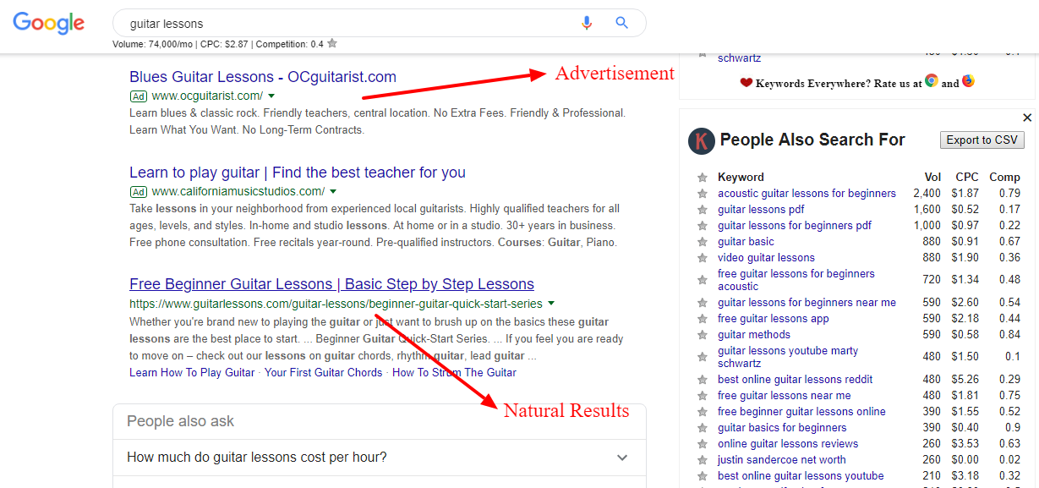Click justin sandercoe net worth keyword link
This screenshot has height=488, width=1039.
pos(782,460)
